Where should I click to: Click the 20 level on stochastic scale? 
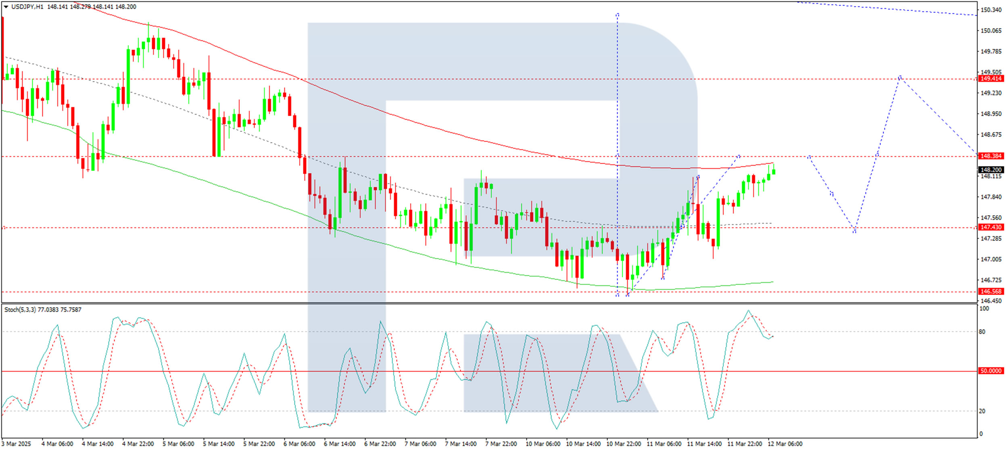(982, 411)
